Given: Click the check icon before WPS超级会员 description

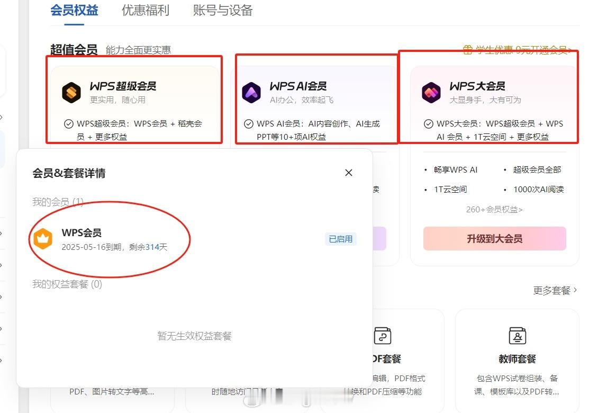Looking at the screenshot, I should tap(69, 124).
